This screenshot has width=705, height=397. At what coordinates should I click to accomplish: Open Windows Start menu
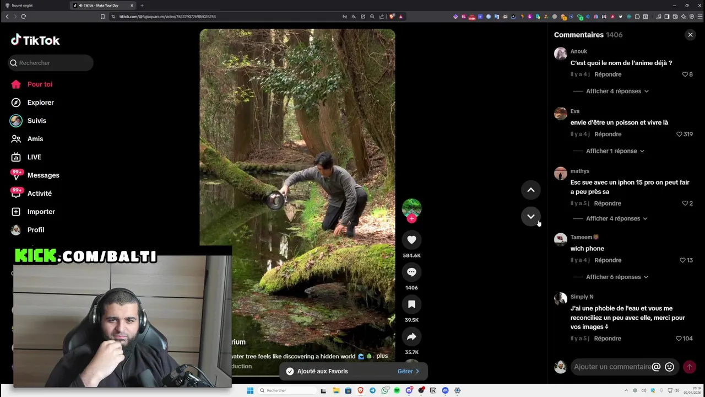(x=250, y=390)
